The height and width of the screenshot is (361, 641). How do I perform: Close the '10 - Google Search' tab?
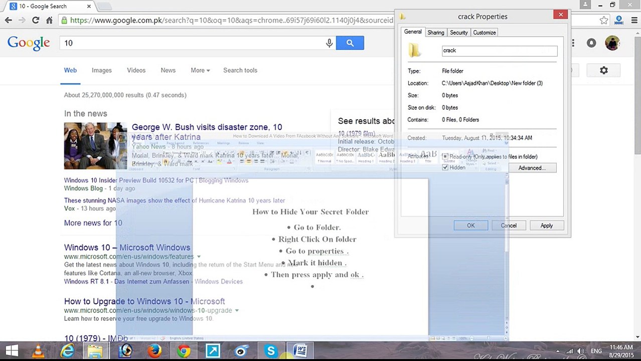point(89,6)
